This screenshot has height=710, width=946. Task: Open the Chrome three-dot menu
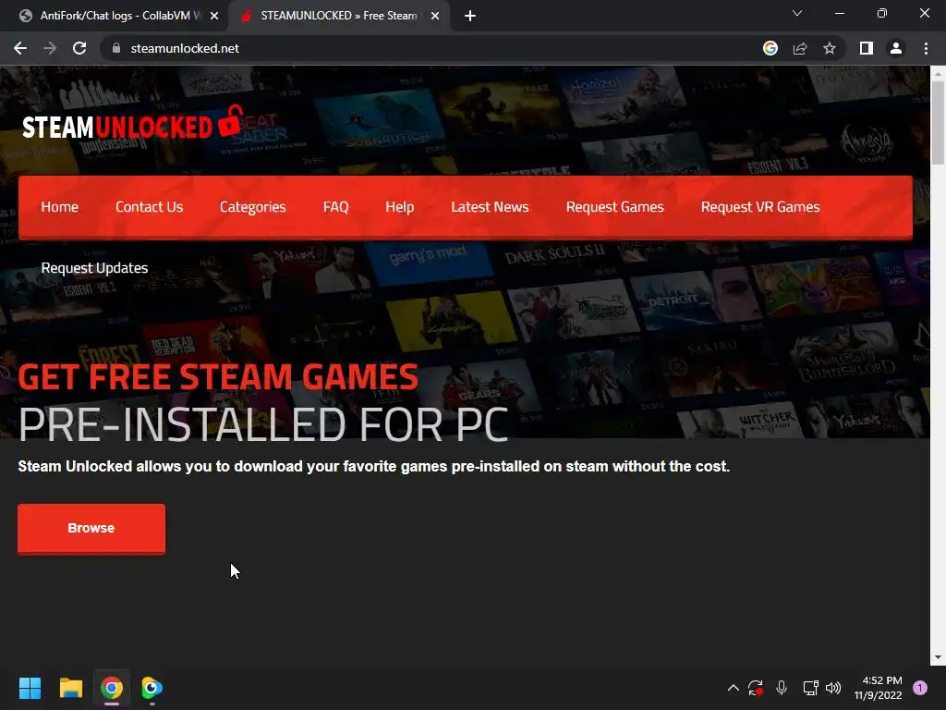point(926,48)
